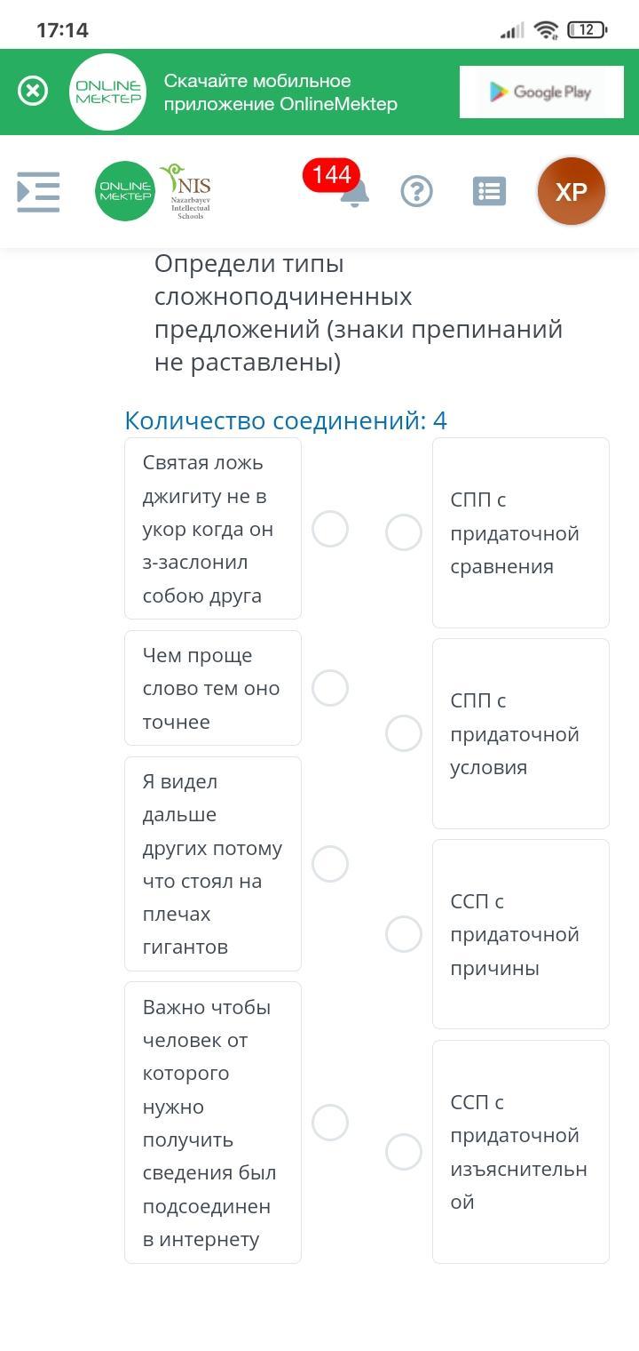Open the OnlineMektep home logo

(x=125, y=191)
